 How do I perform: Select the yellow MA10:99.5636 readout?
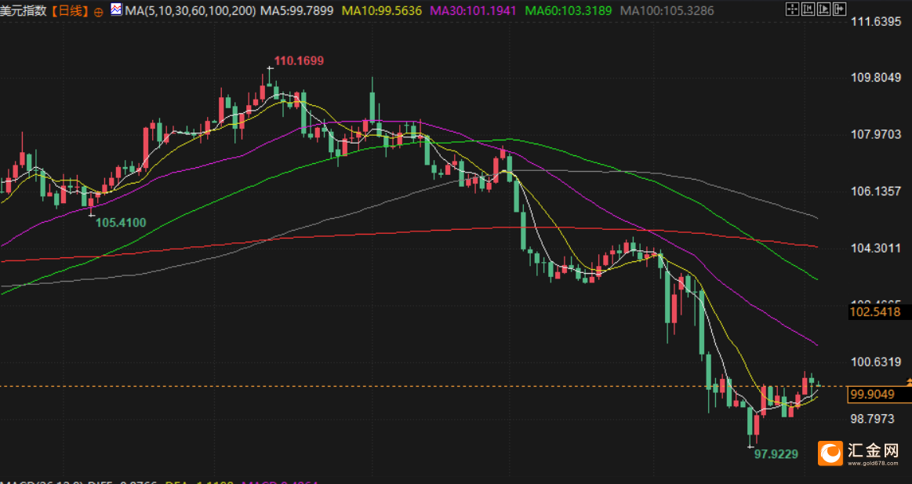[382, 10]
